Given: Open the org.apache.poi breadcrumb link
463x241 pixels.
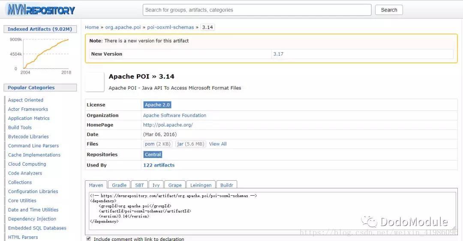Looking at the screenshot, I should click(123, 27).
